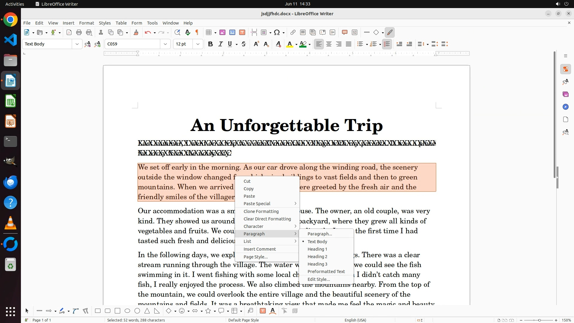
Task: Click the Paragraph... dialog entry
Action: pyautogui.click(x=320, y=234)
